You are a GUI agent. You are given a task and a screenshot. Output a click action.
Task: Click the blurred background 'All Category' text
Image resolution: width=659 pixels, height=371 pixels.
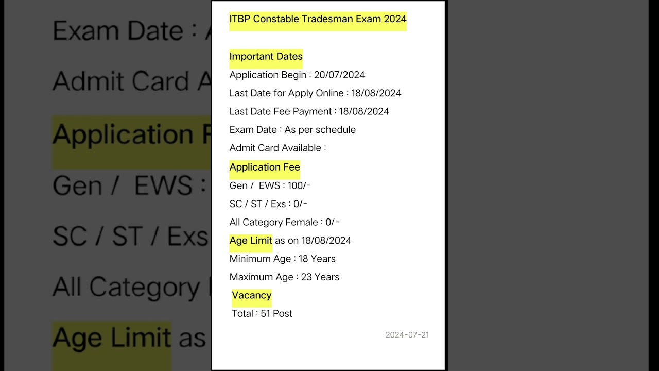(126, 288)
